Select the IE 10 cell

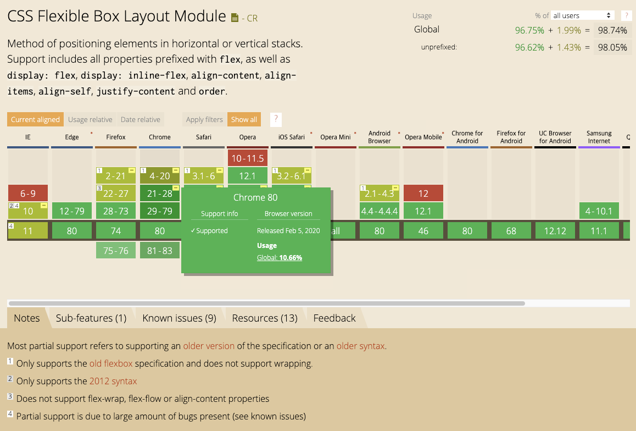coord(28,211)
